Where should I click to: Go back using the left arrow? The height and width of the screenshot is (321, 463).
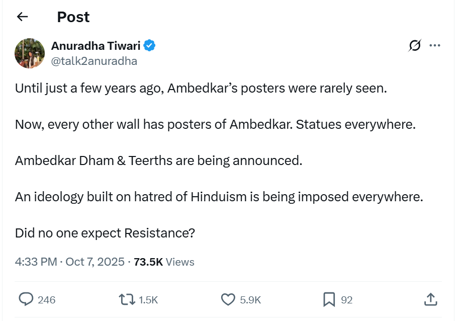(x=22, y=17)
